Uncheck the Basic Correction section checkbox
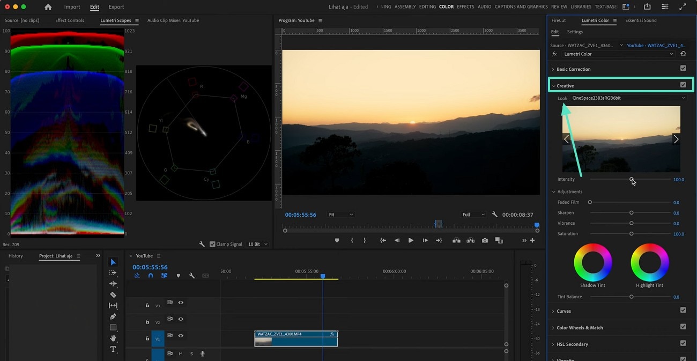This screenshot has width=697, height=361. [x=683, y=69]
